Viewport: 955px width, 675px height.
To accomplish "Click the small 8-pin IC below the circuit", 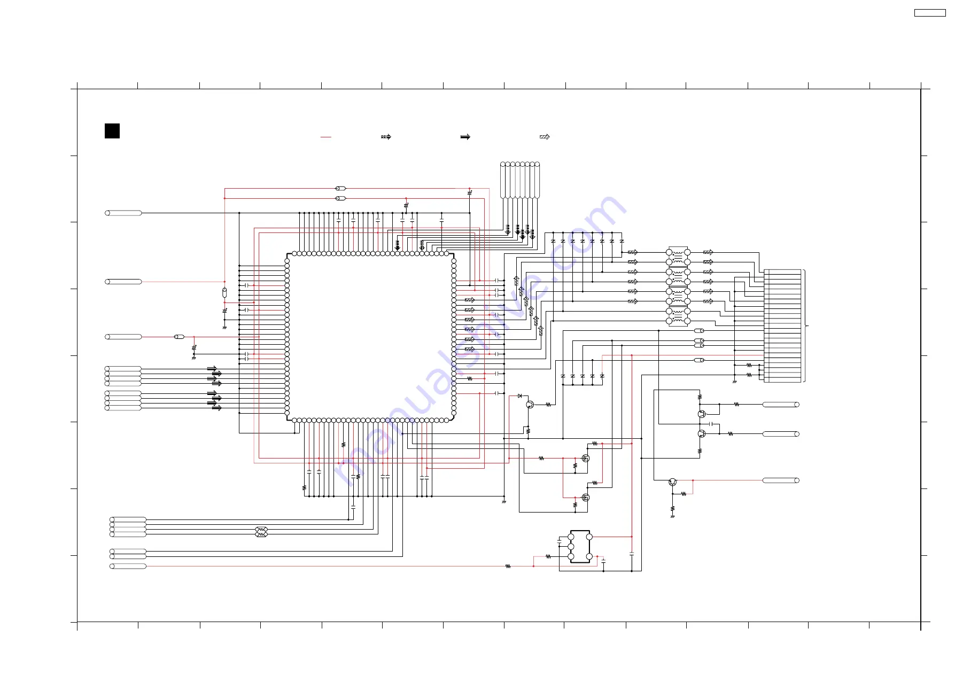I will 580,547.
